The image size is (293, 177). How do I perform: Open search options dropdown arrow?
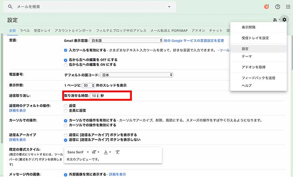point(169,7)
